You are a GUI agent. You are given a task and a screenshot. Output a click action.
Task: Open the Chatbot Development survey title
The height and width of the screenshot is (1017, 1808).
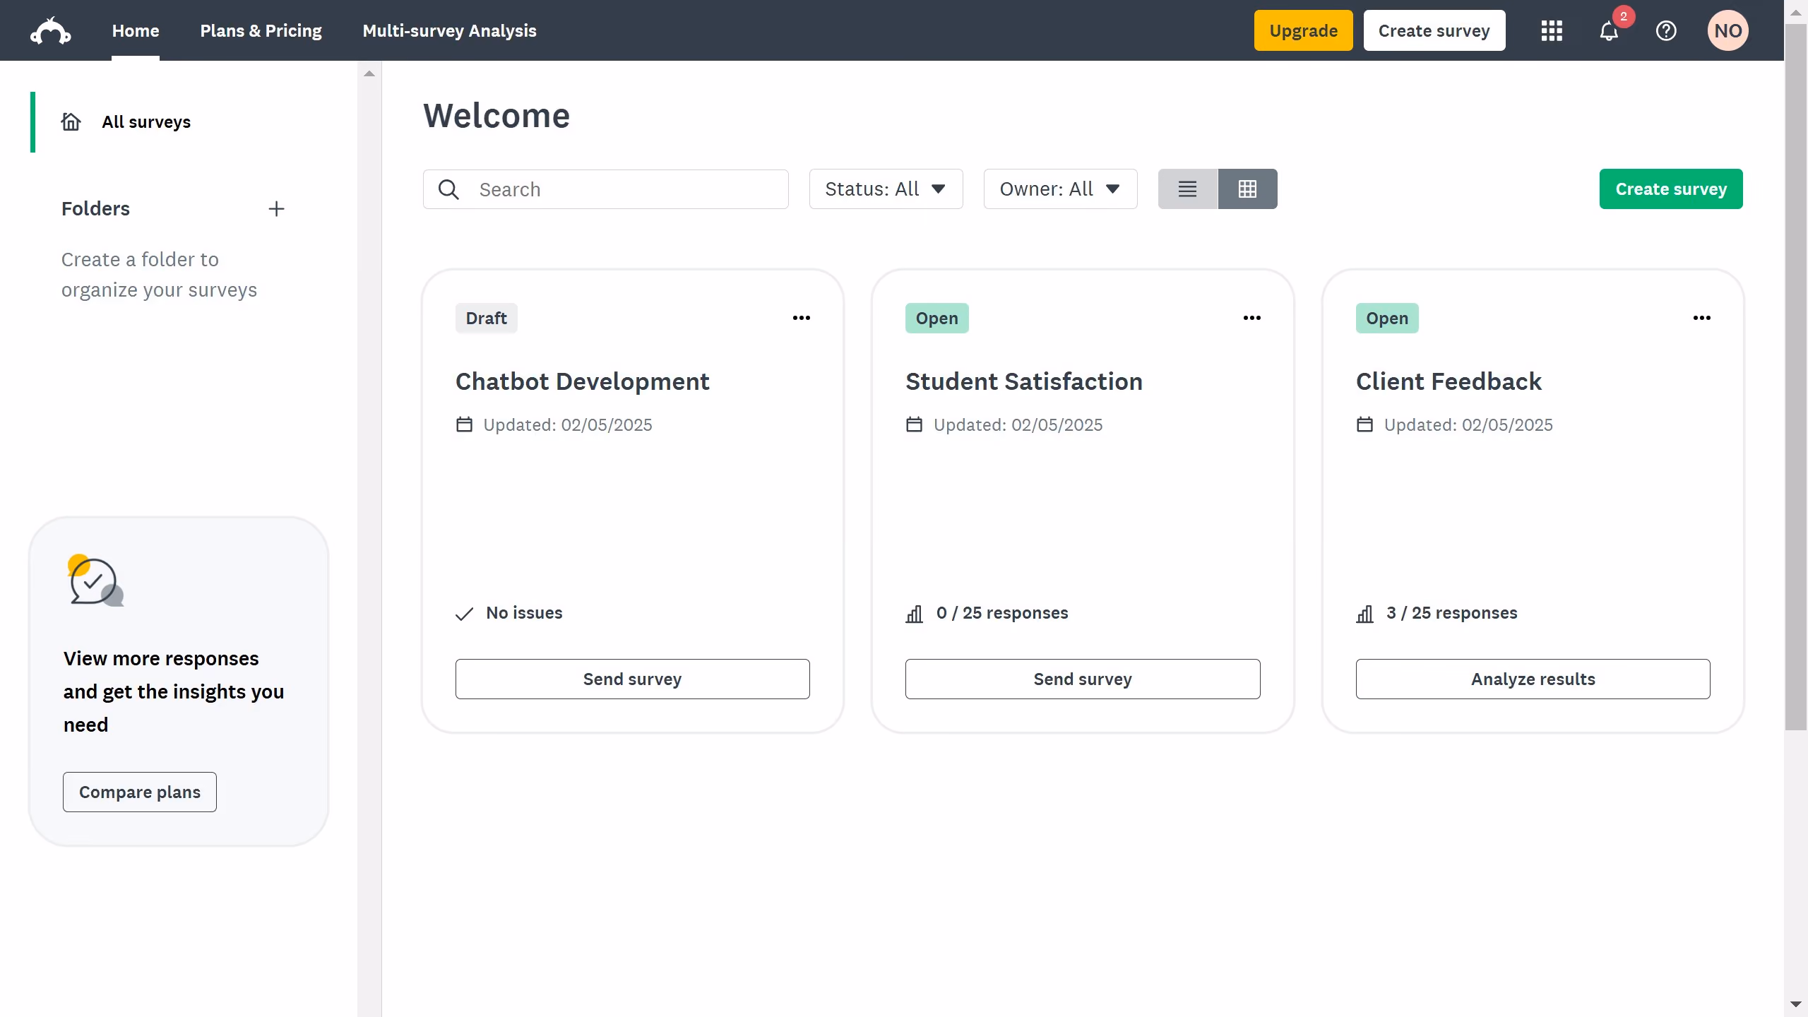582,381
